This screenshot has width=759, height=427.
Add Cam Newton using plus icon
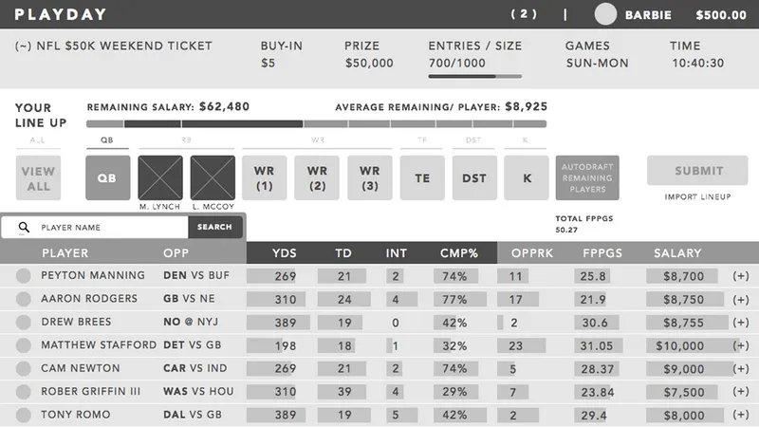click(741, 369)
